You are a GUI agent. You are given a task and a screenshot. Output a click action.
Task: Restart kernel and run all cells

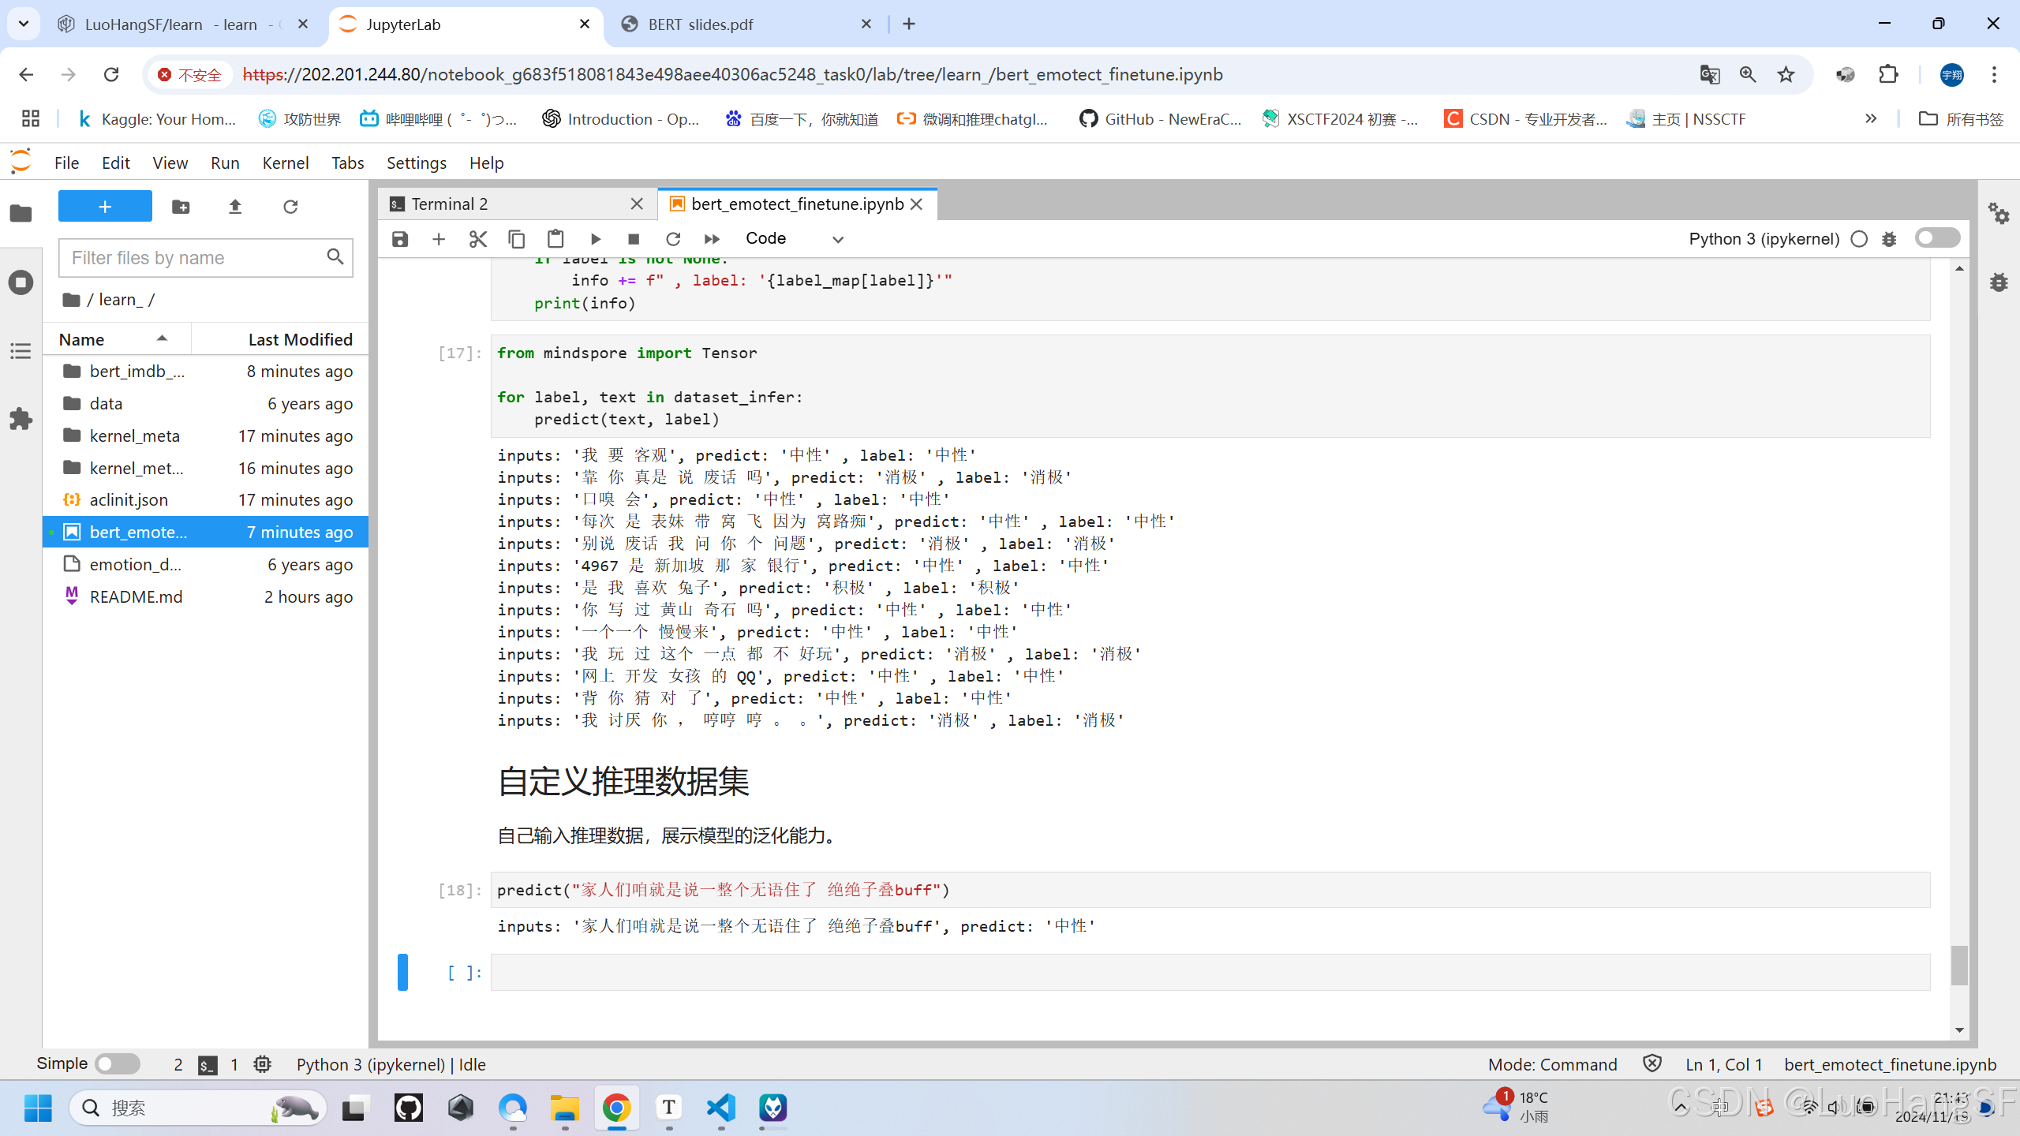pos(712,239)
